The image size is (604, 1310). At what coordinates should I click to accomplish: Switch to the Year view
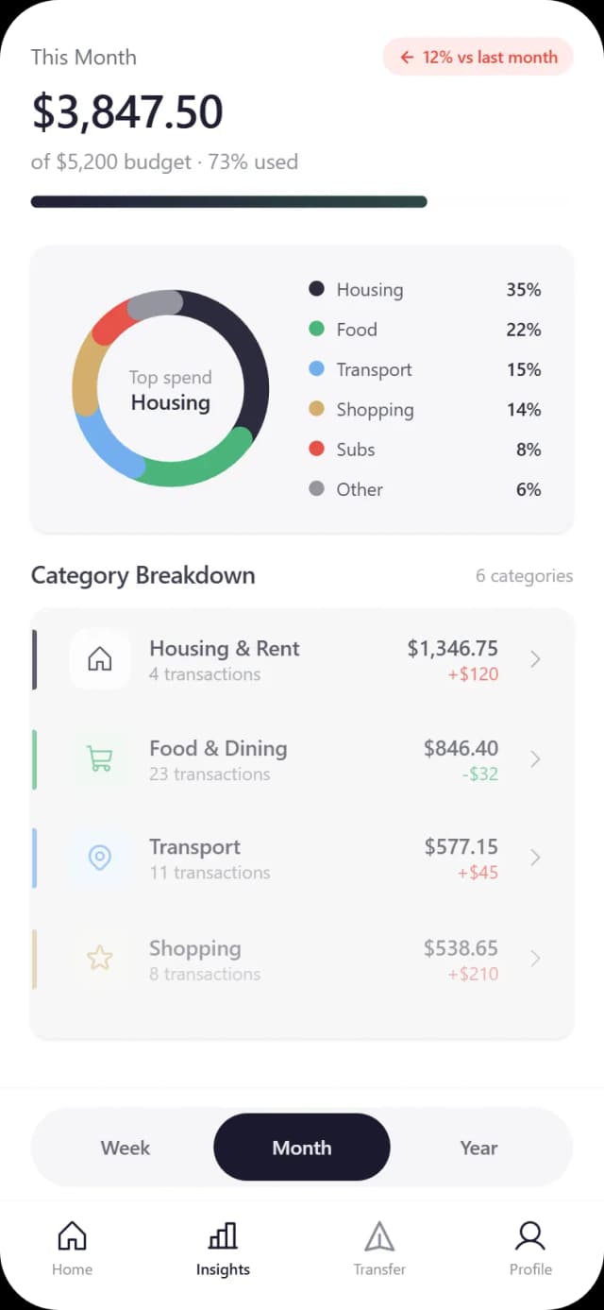tap(478, 1148)
